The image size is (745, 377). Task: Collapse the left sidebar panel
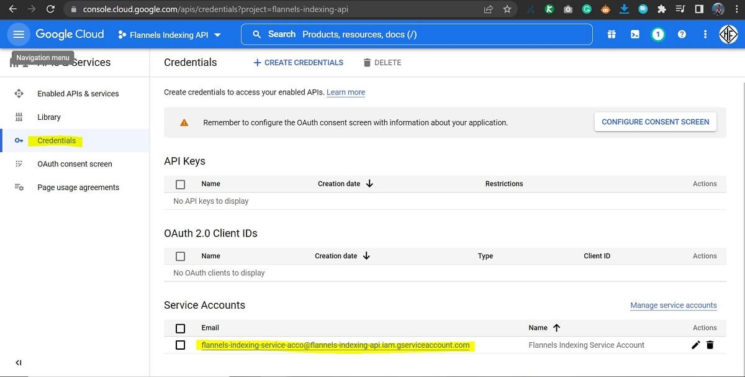[x=19, y=363]
